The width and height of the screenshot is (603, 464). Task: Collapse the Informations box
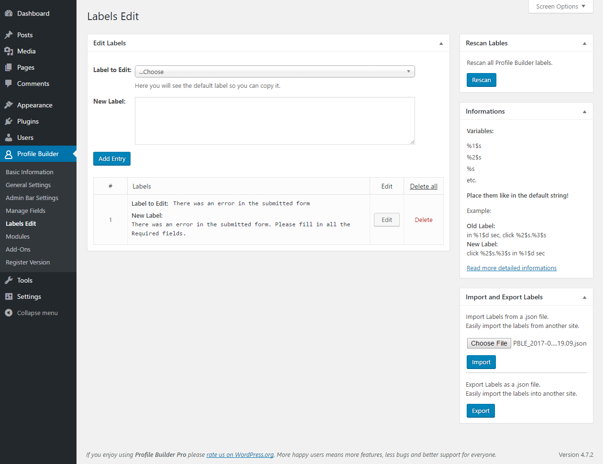[x=584, y=112]
